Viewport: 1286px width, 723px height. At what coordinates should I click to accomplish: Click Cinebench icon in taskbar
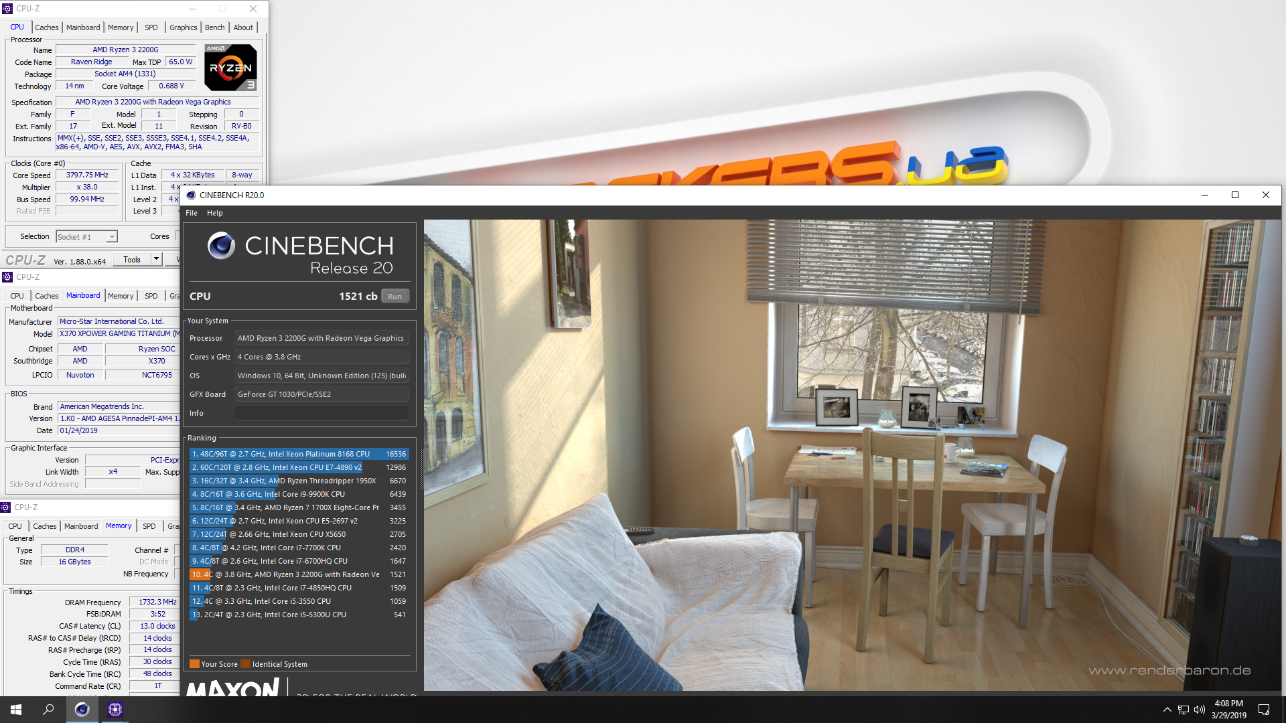click(x=82, y=710)
